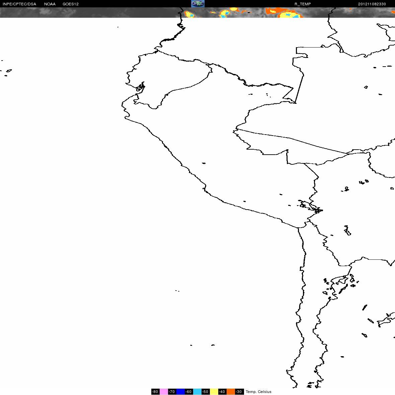Click the -40 legend value

222,392
